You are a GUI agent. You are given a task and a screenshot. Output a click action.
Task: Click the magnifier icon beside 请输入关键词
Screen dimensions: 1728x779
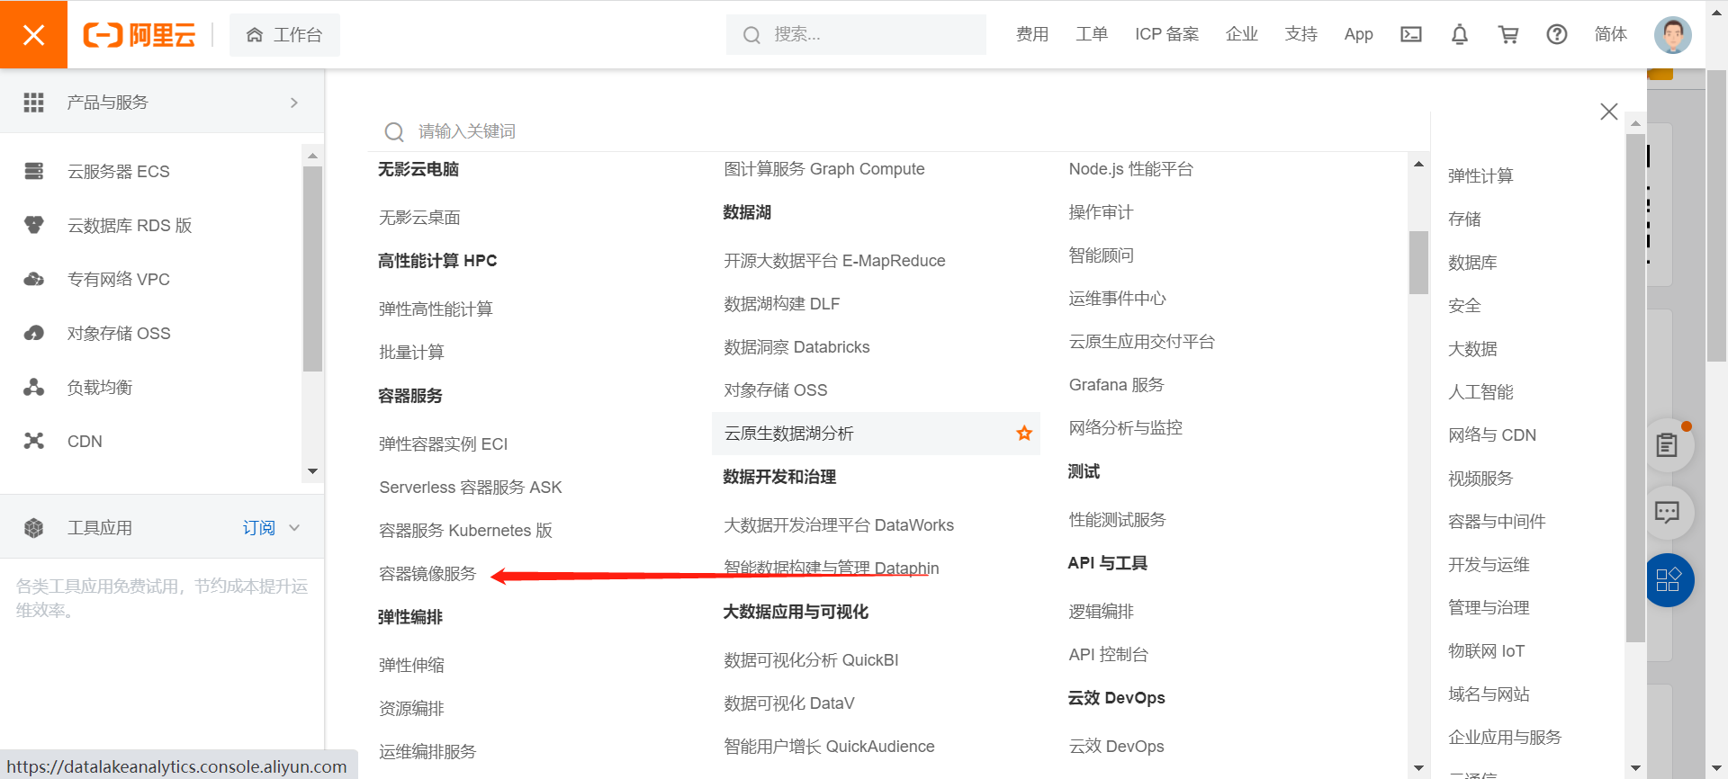click(x=393, y=132)
